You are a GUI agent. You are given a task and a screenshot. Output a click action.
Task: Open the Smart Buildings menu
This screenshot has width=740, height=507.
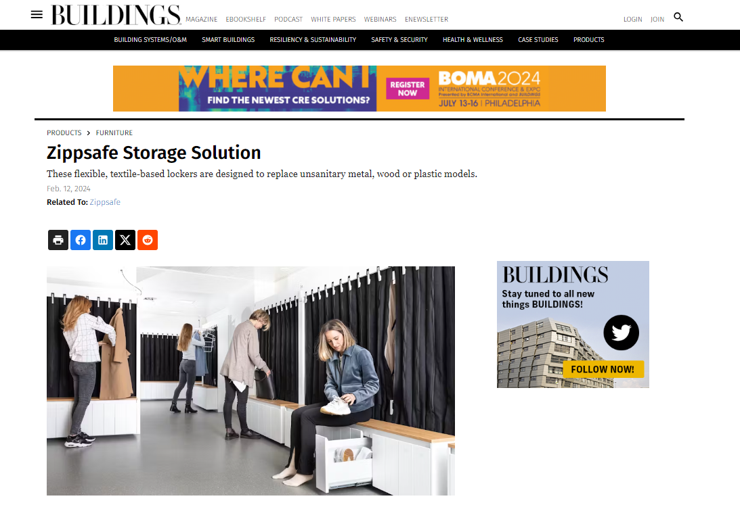point(228,40)
